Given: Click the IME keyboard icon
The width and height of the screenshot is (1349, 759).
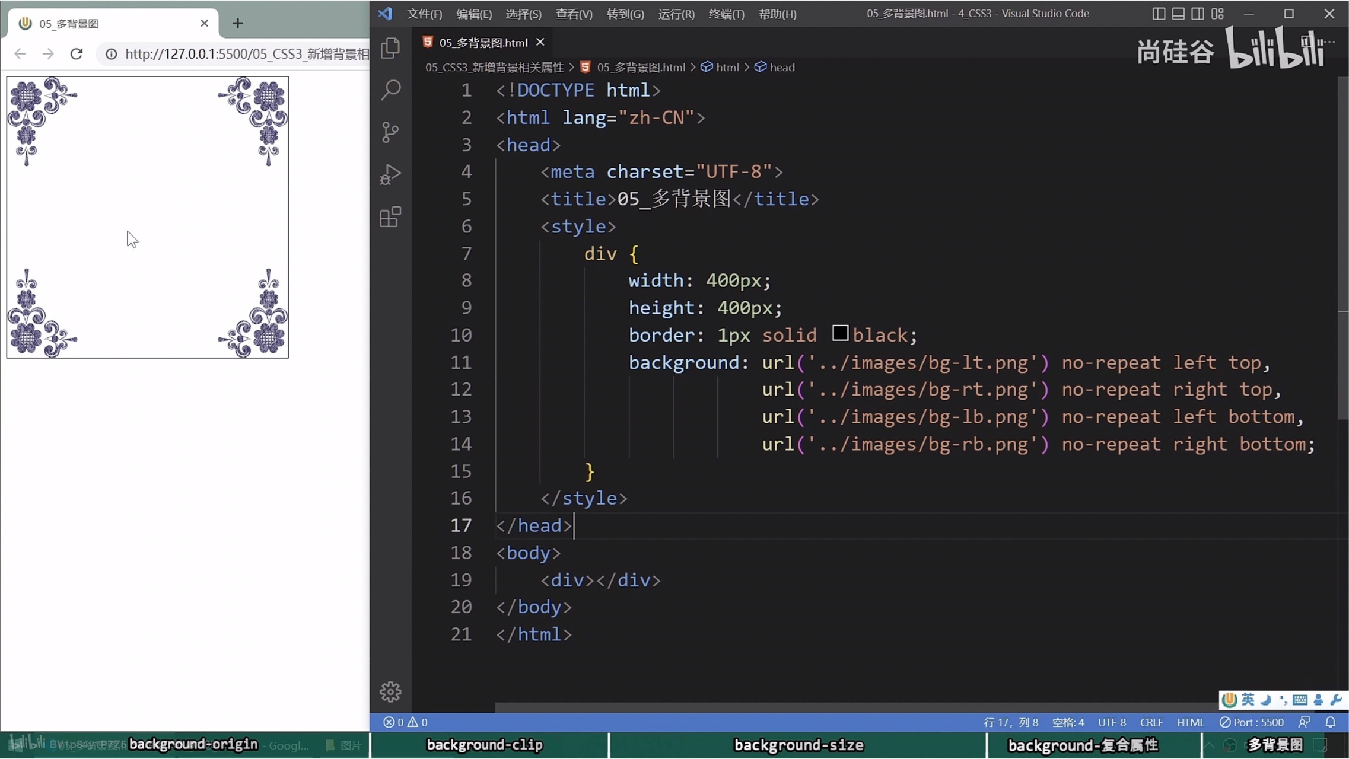Looking at the screenshot, I should point(1300,700).
